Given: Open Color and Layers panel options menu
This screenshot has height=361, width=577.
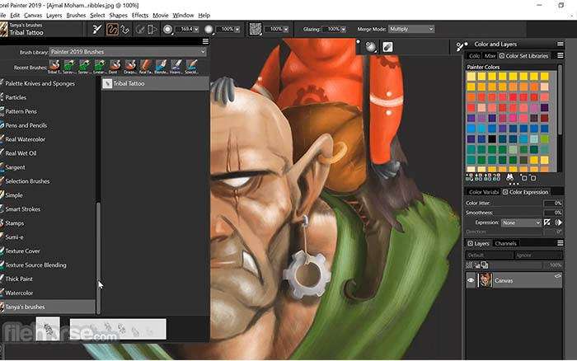Looking at the screenshot, I should click(x=560, y=45).
